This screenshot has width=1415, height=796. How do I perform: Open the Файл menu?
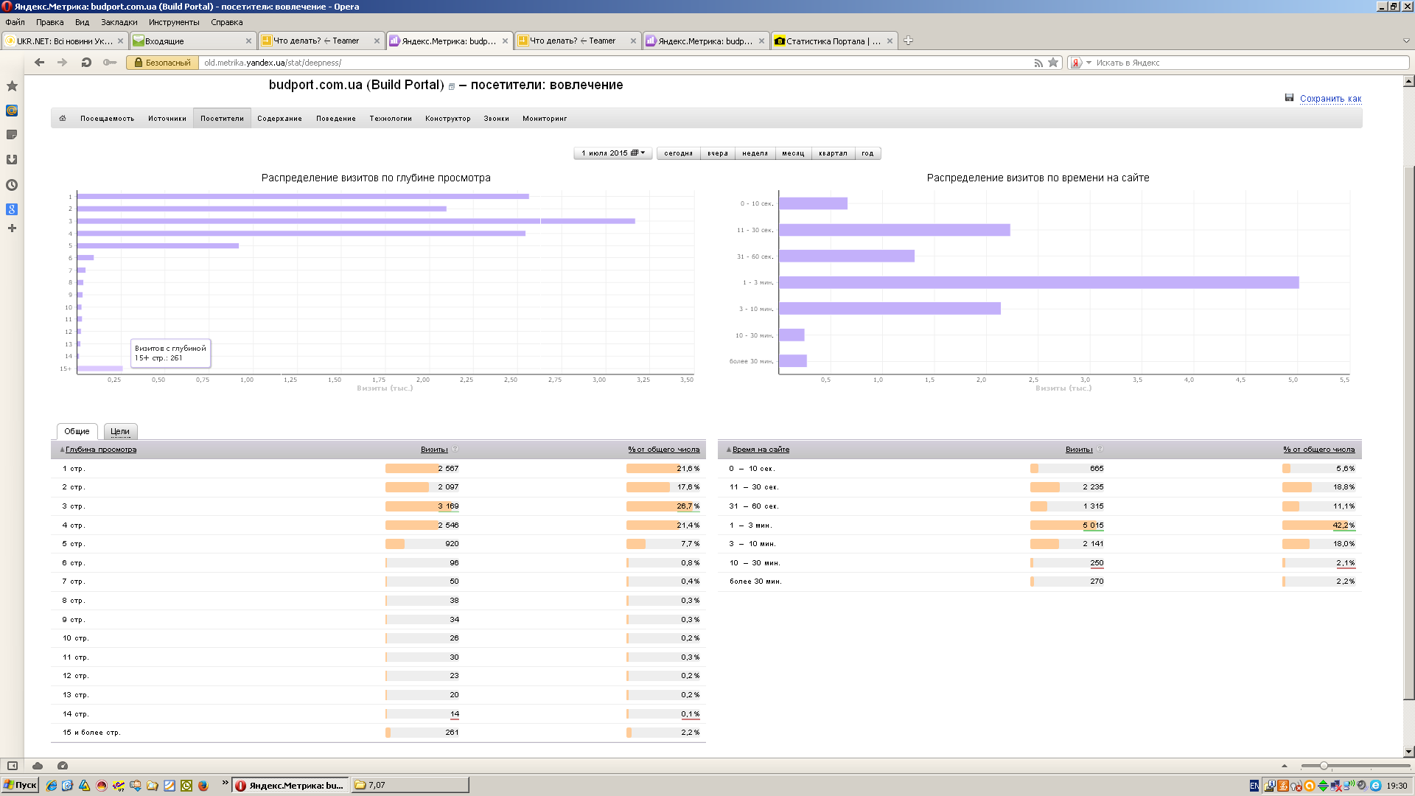click(15, 22)
